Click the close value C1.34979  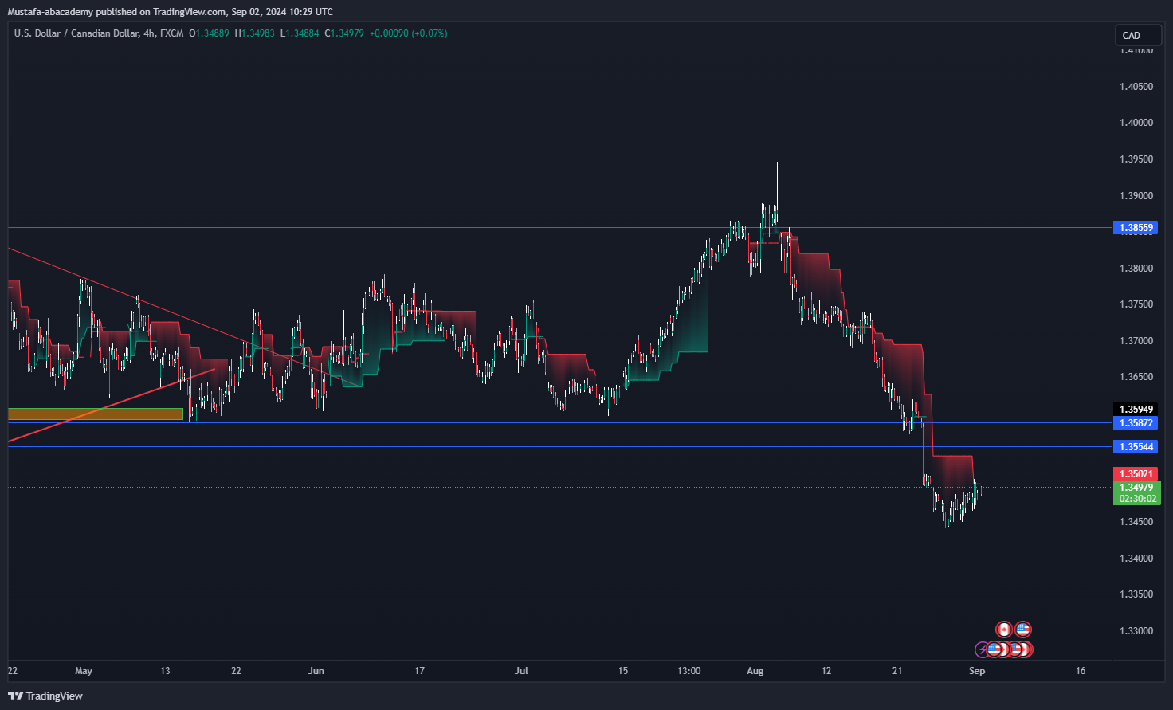pos(344,33)
